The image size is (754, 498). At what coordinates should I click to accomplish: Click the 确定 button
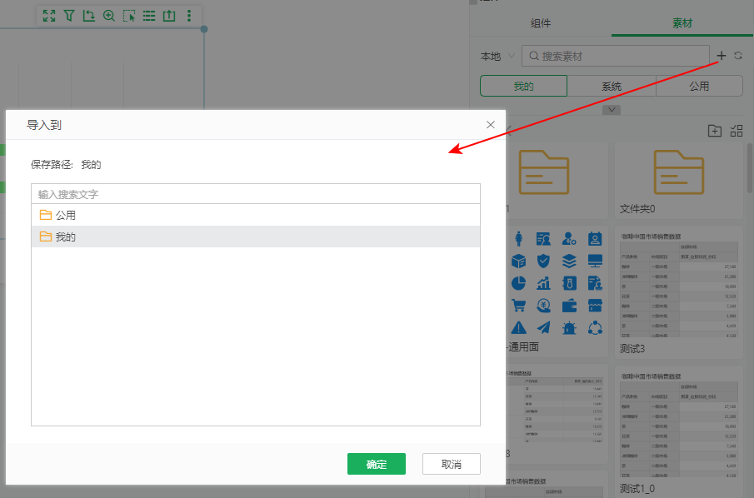click(376, 464)
